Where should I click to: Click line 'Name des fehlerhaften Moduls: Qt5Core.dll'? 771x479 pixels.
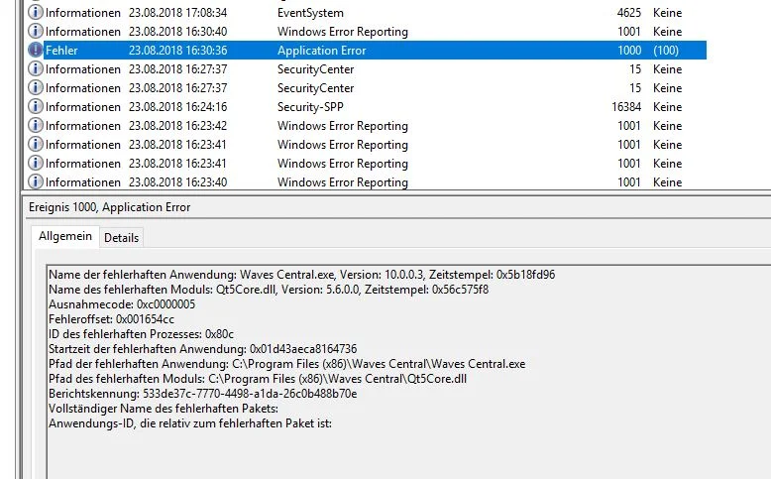click(x=269, y=290)
